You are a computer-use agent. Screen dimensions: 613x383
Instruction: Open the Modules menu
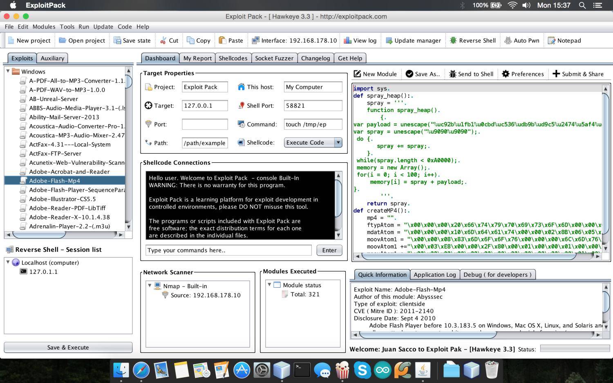(x=44, y=27)
